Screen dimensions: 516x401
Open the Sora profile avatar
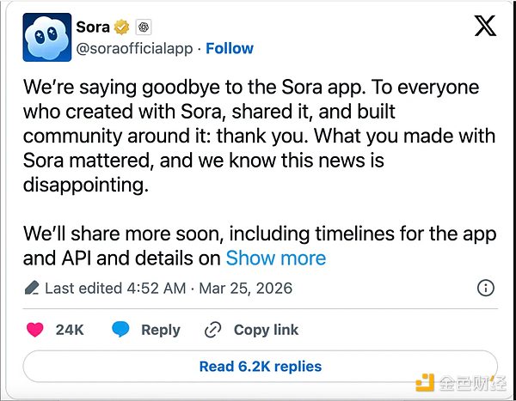pos(46,39)
